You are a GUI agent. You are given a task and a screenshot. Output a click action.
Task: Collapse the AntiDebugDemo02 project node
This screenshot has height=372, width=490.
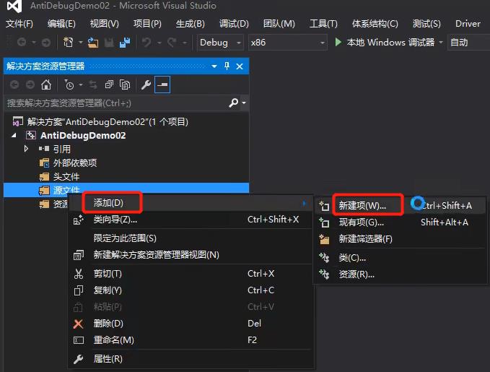[14, 136]
